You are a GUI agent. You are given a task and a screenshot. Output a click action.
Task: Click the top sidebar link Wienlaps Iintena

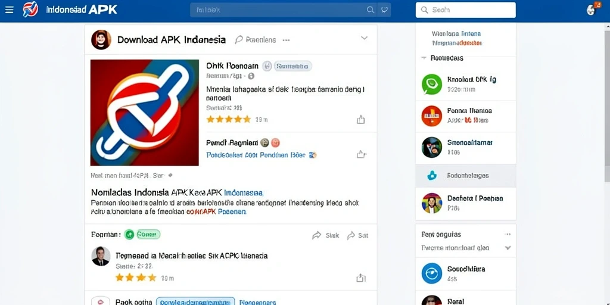[x=456, y=34]
